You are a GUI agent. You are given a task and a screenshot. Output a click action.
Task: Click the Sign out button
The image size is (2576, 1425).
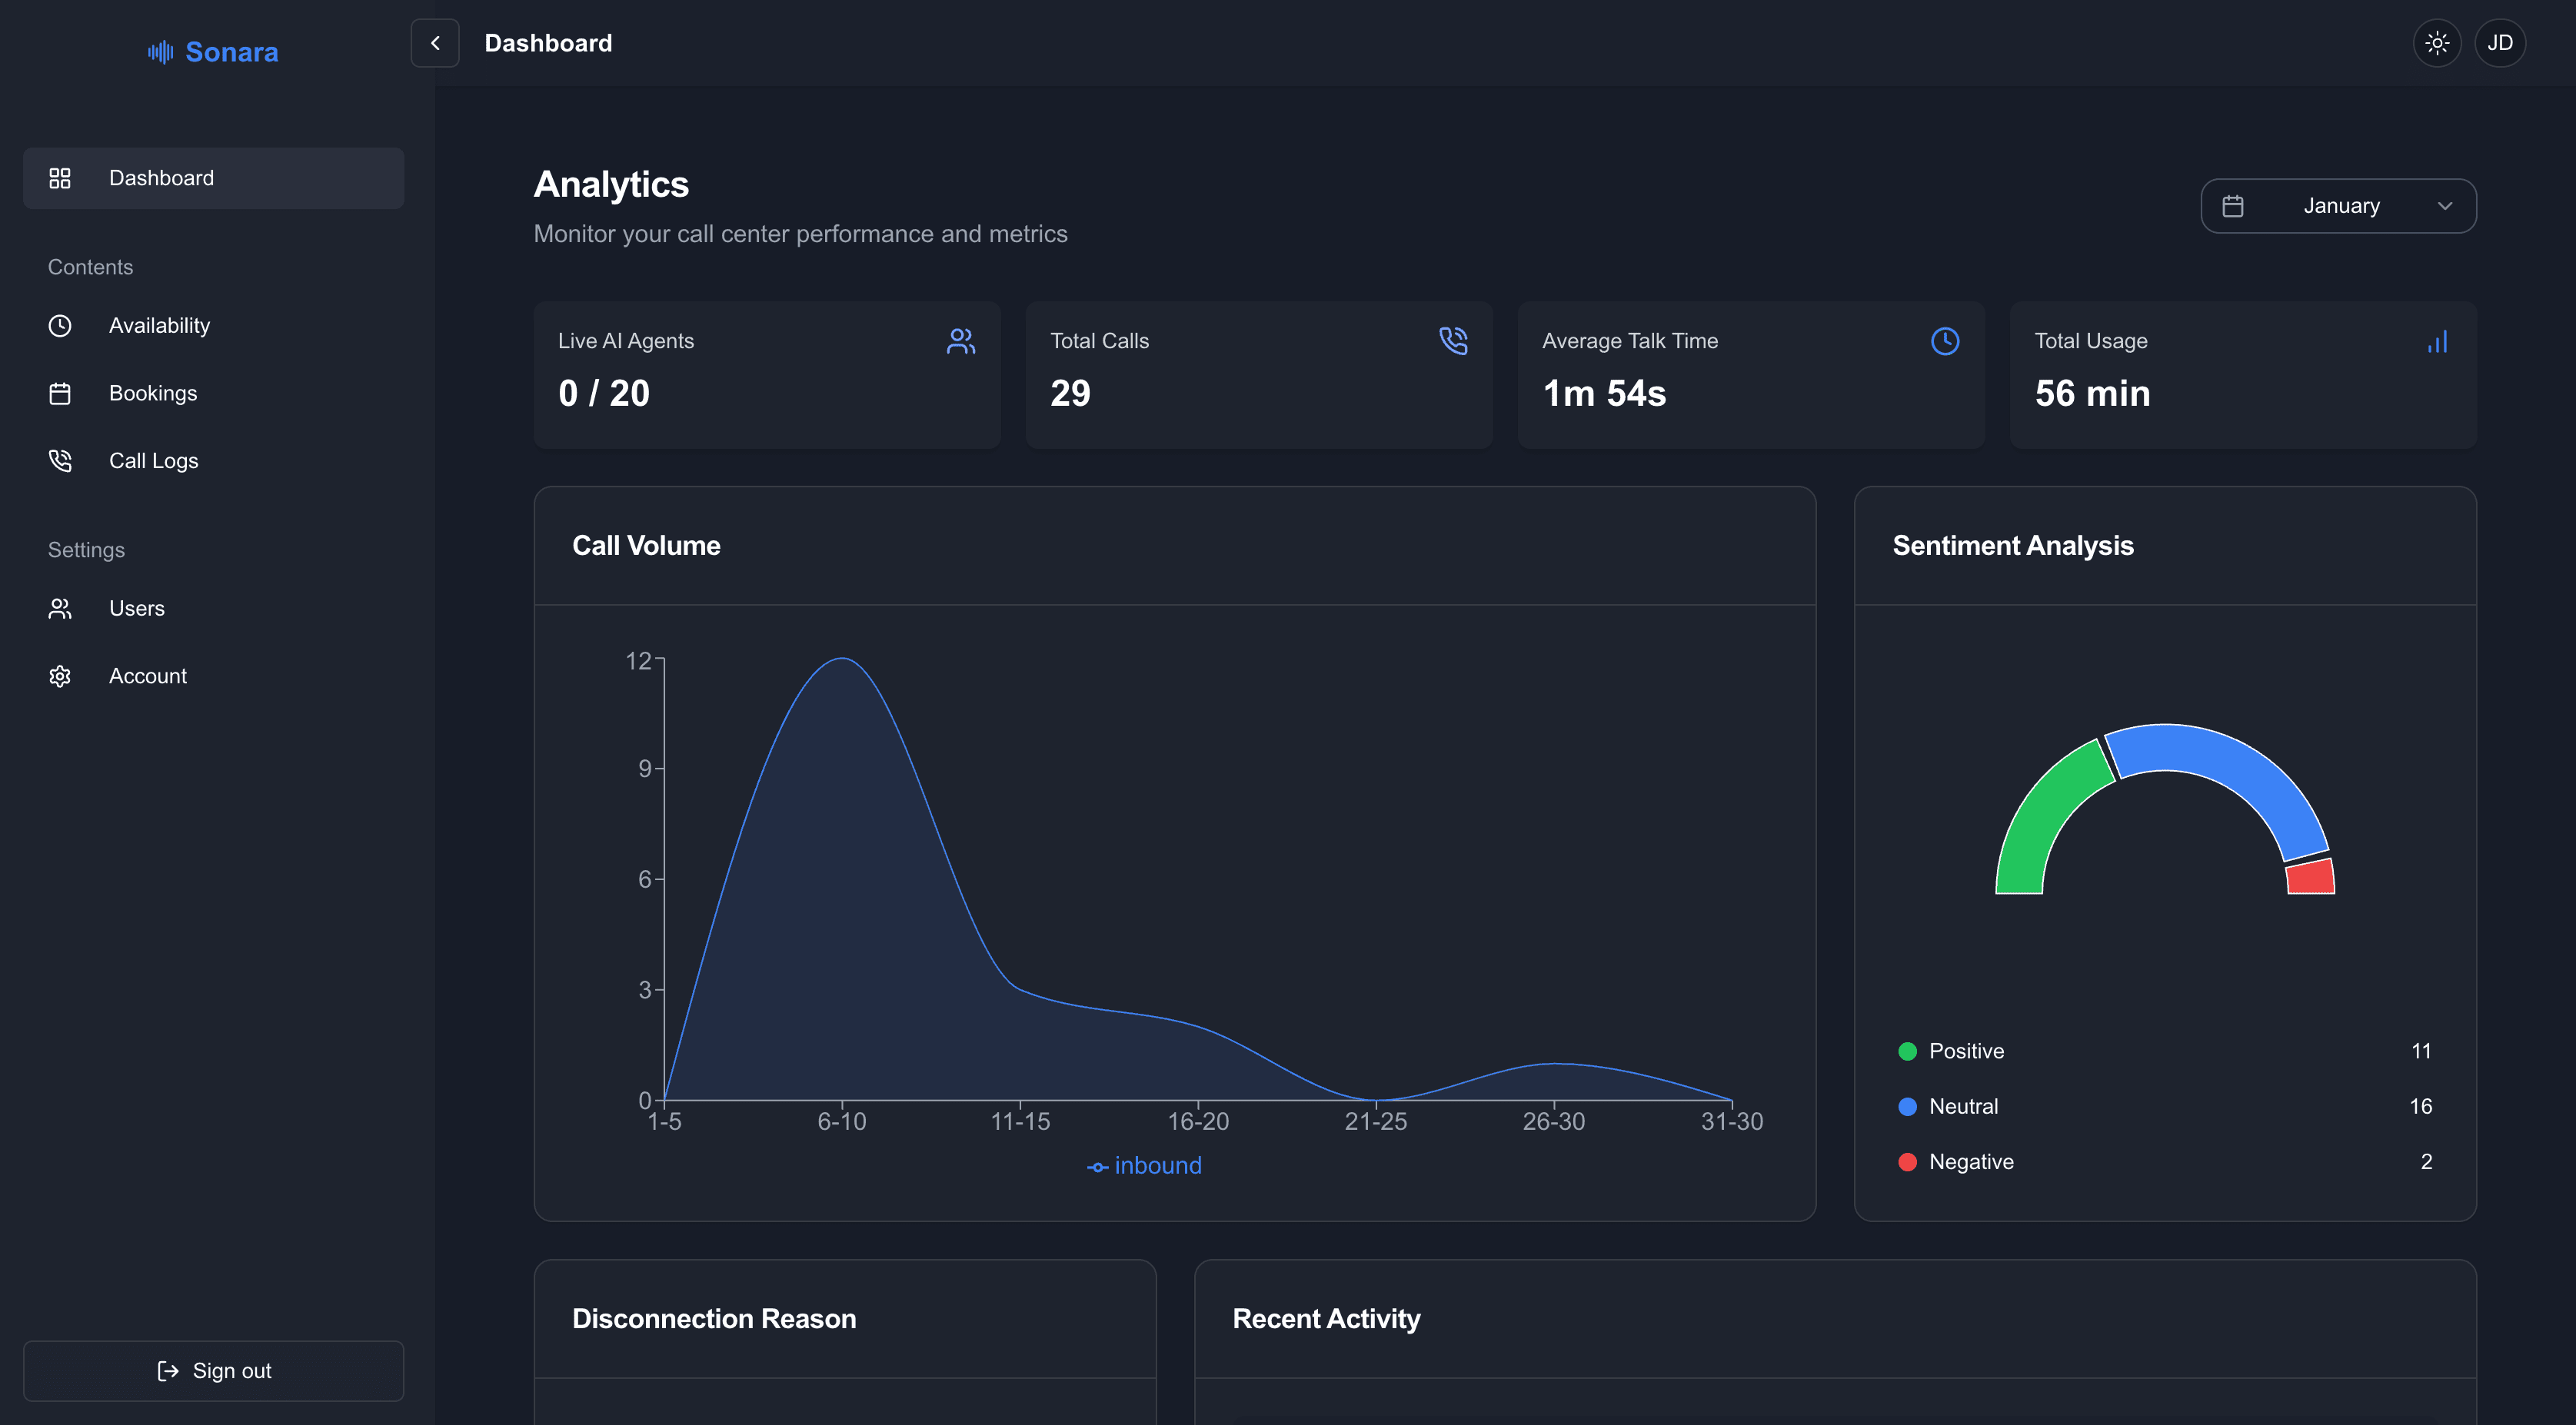tap(213, 1371)
